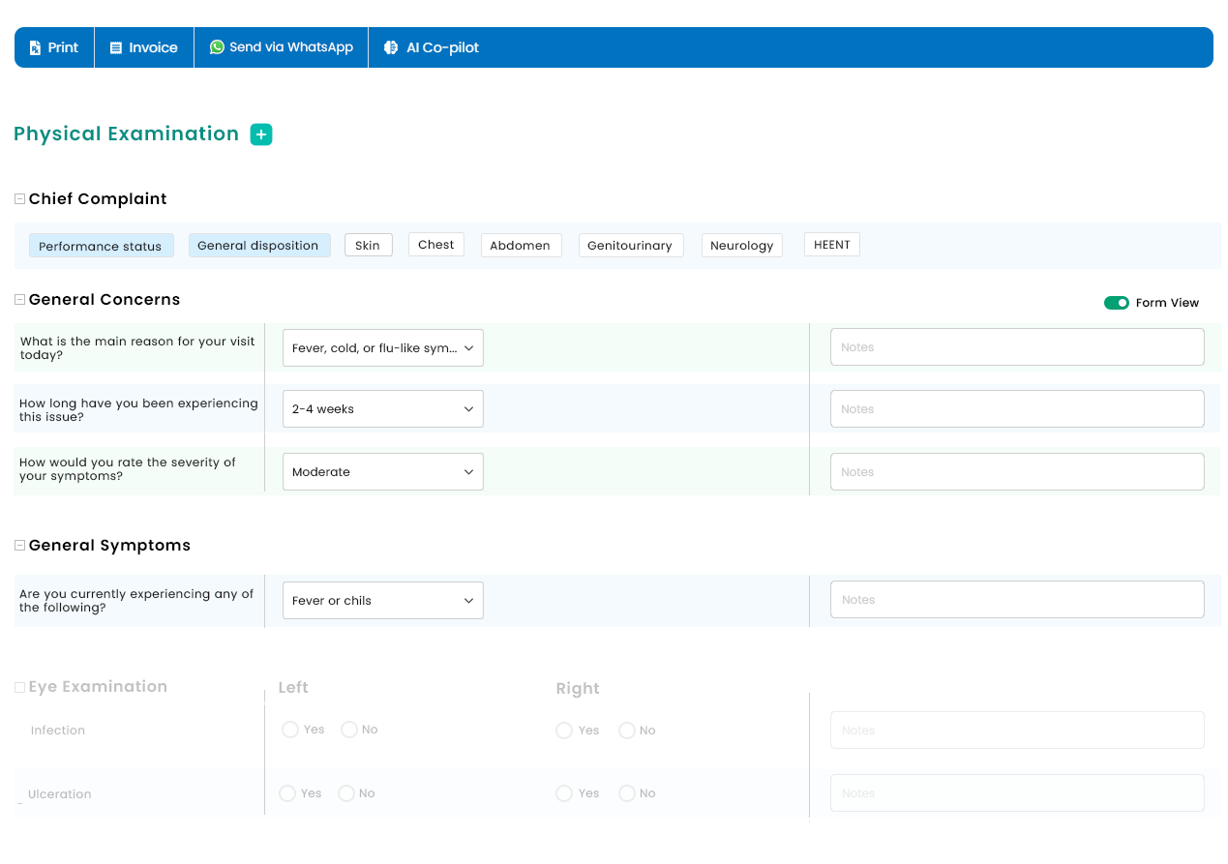
Task: Select No for right eye Infection
Action: [627, 730]
